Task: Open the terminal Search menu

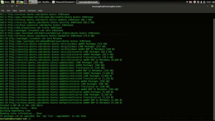Action: point(22,10)
